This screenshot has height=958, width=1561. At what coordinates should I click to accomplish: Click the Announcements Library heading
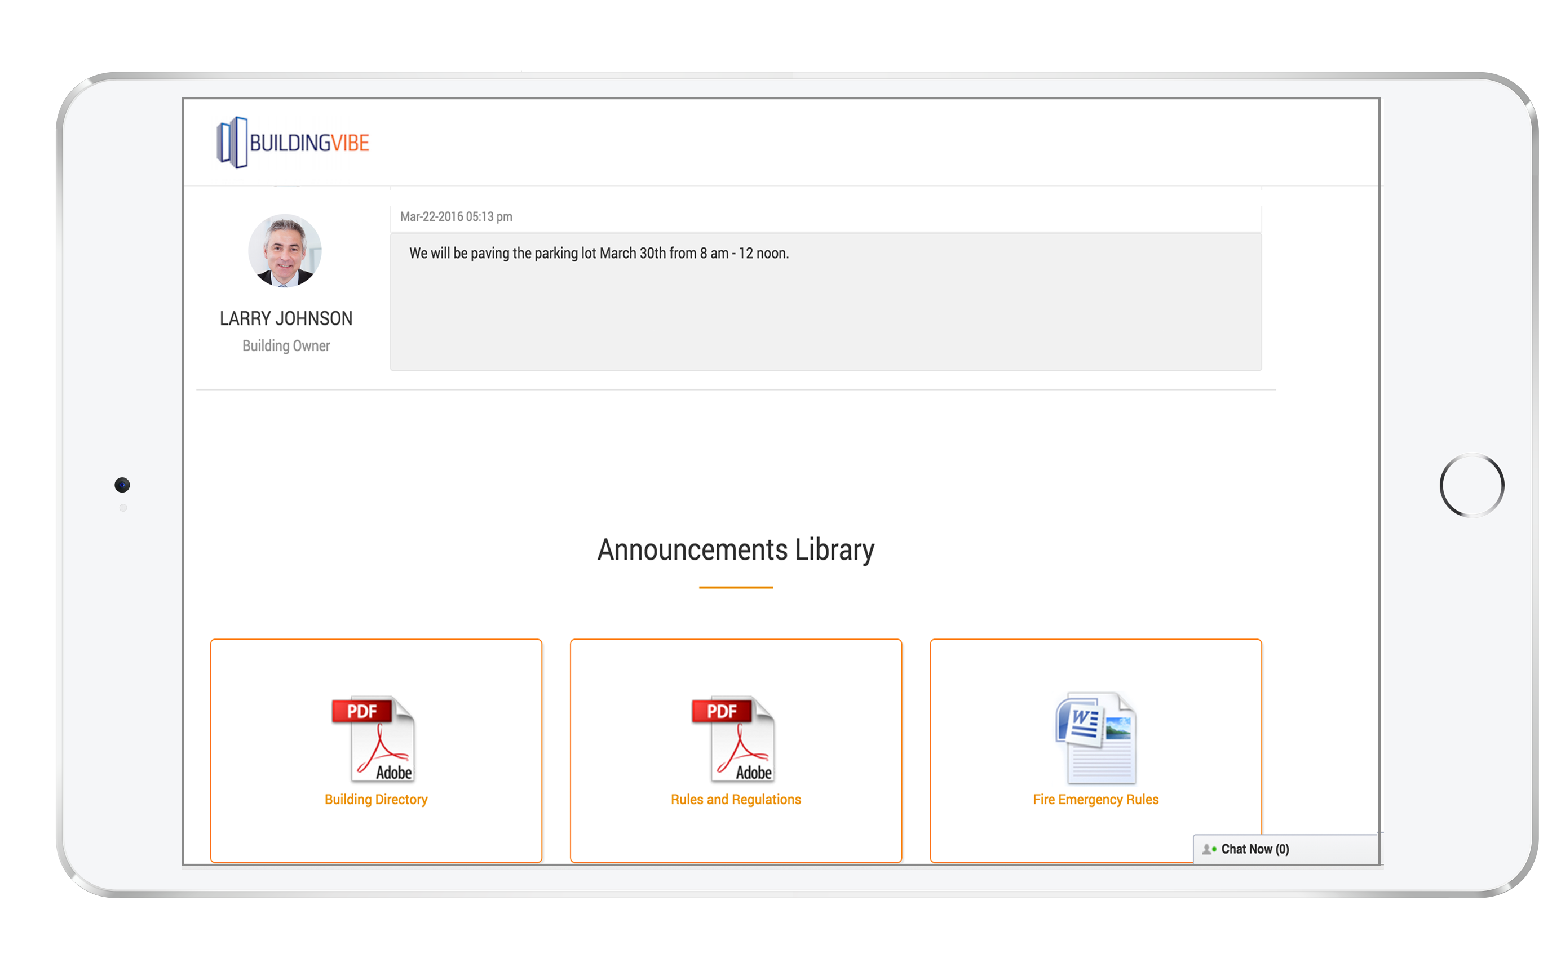(735, 550)
